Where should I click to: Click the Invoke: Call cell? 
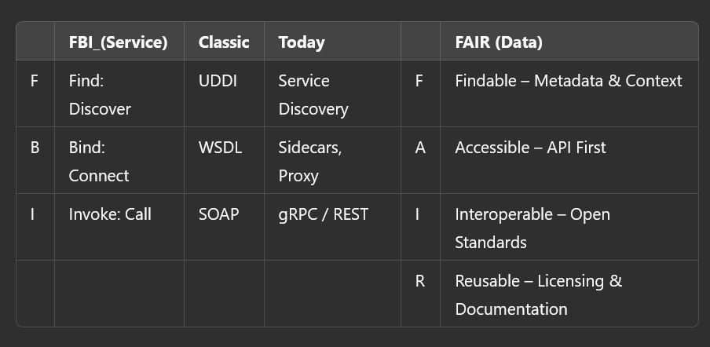[110, 214]
